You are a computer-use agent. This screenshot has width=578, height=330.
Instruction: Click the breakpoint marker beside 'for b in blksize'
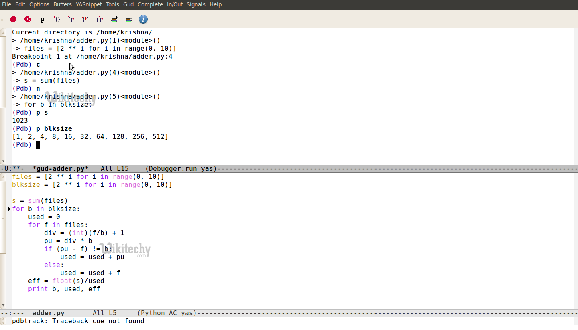pos(10,209)
